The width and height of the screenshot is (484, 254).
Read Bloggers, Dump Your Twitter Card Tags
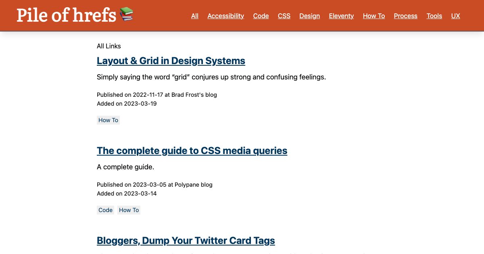(x=186, y=240)
